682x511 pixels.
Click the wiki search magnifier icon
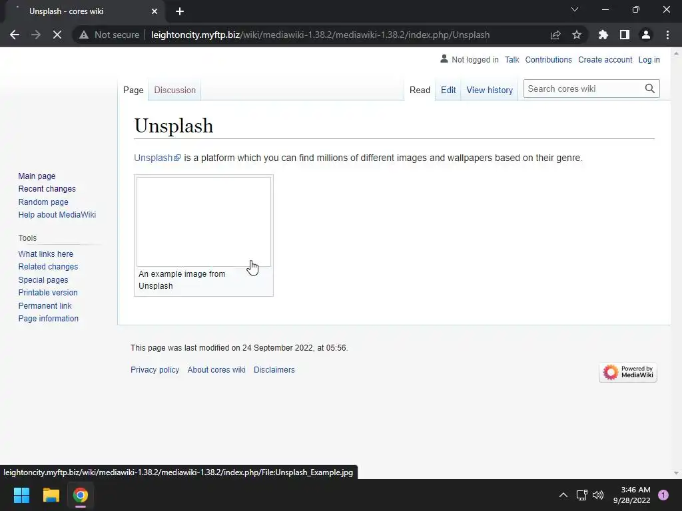pyautogui.click(x=650, y=88)
